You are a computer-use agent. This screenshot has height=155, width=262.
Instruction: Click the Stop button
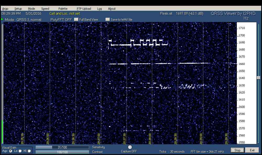(237, 150)
